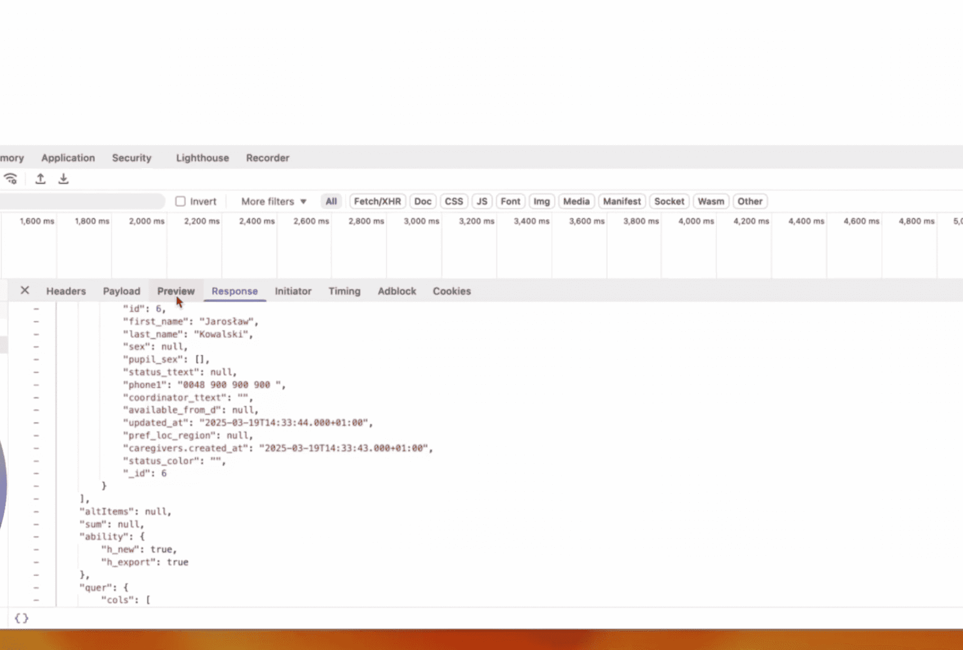Filter by Wasm requests
The width and height of the screenshot is (963, 650).
click(x=711, y=201)
